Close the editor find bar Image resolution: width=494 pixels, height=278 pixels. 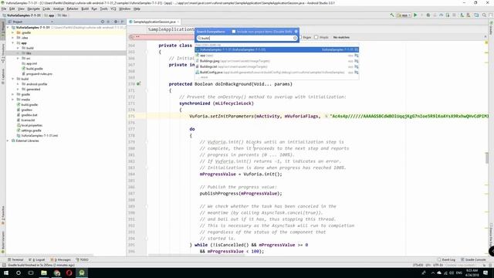pyautogui.click(x=486, y=37)
